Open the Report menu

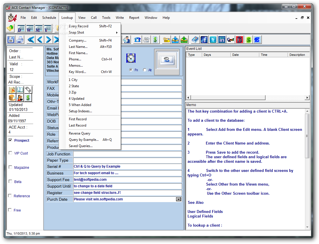tap(134, 18)
